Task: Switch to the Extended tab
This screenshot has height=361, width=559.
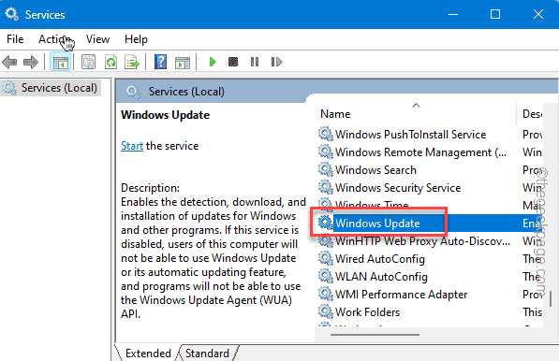Action: point(148,354)
